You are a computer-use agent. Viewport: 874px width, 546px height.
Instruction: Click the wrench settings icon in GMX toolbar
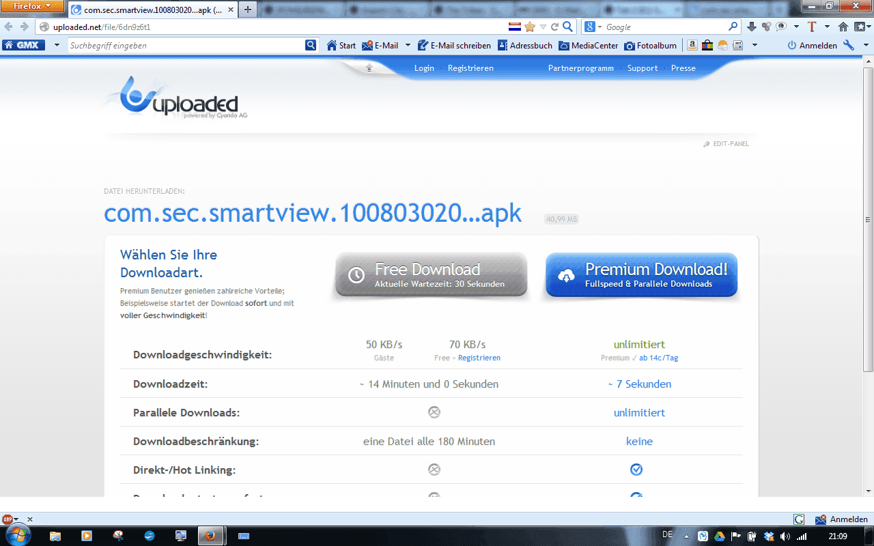[848, 45]
